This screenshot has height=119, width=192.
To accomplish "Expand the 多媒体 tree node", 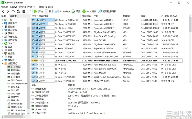I will pyautogui.click(x=3, y=33).
